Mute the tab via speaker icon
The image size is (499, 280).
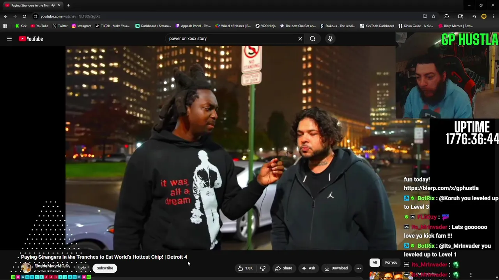tap(53, 5)
